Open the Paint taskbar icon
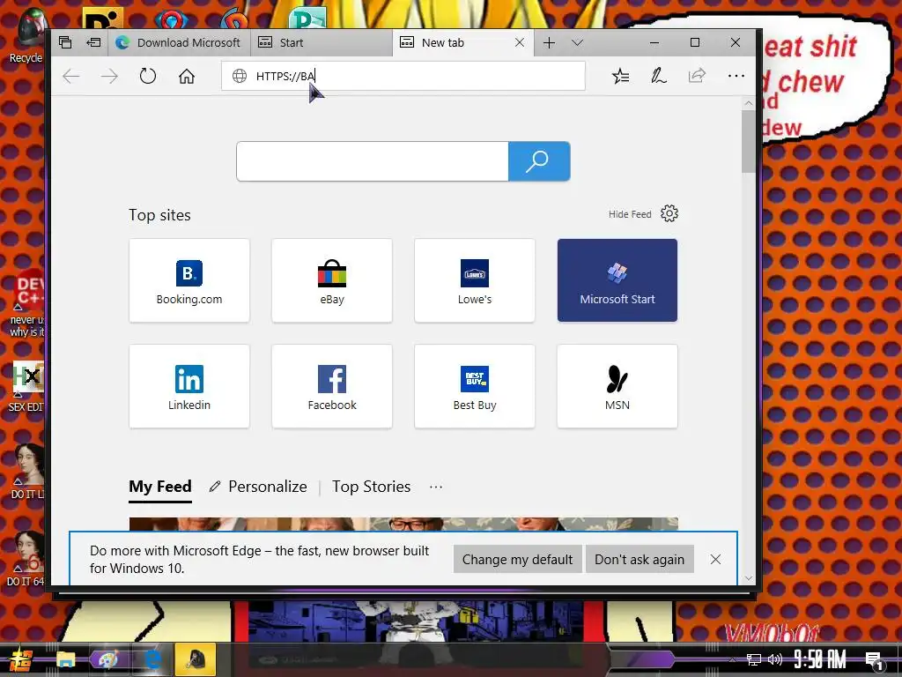Viewport: 902px width, 677px height. tap(108, 659)
